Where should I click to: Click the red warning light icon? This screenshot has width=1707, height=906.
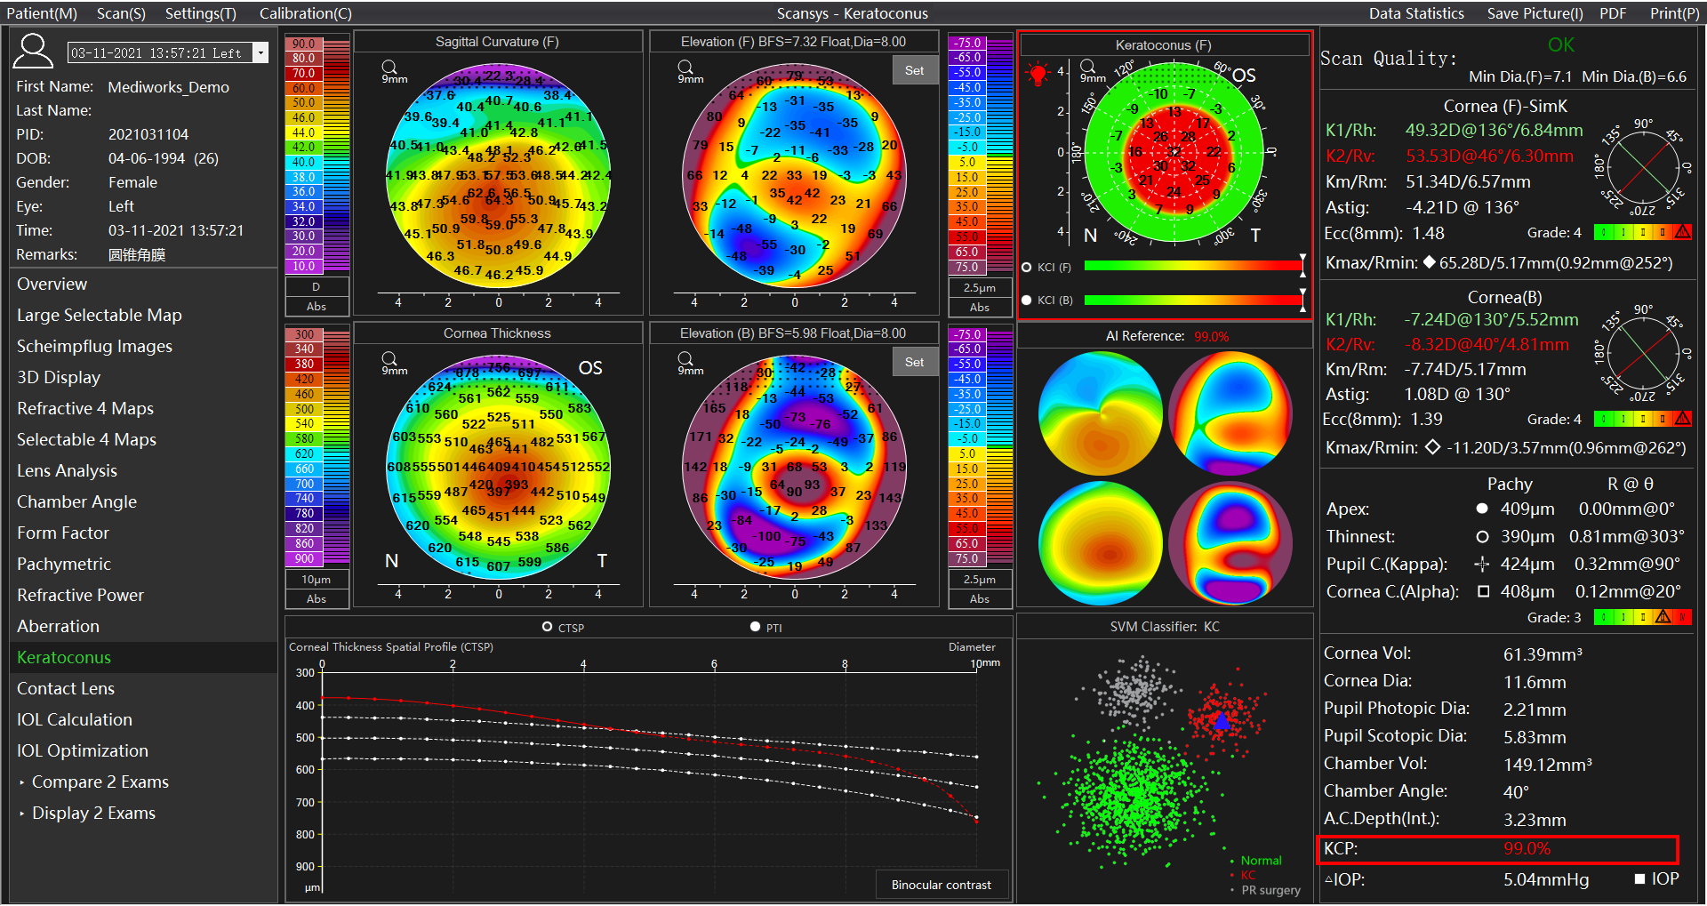[x=1038, y=74]
